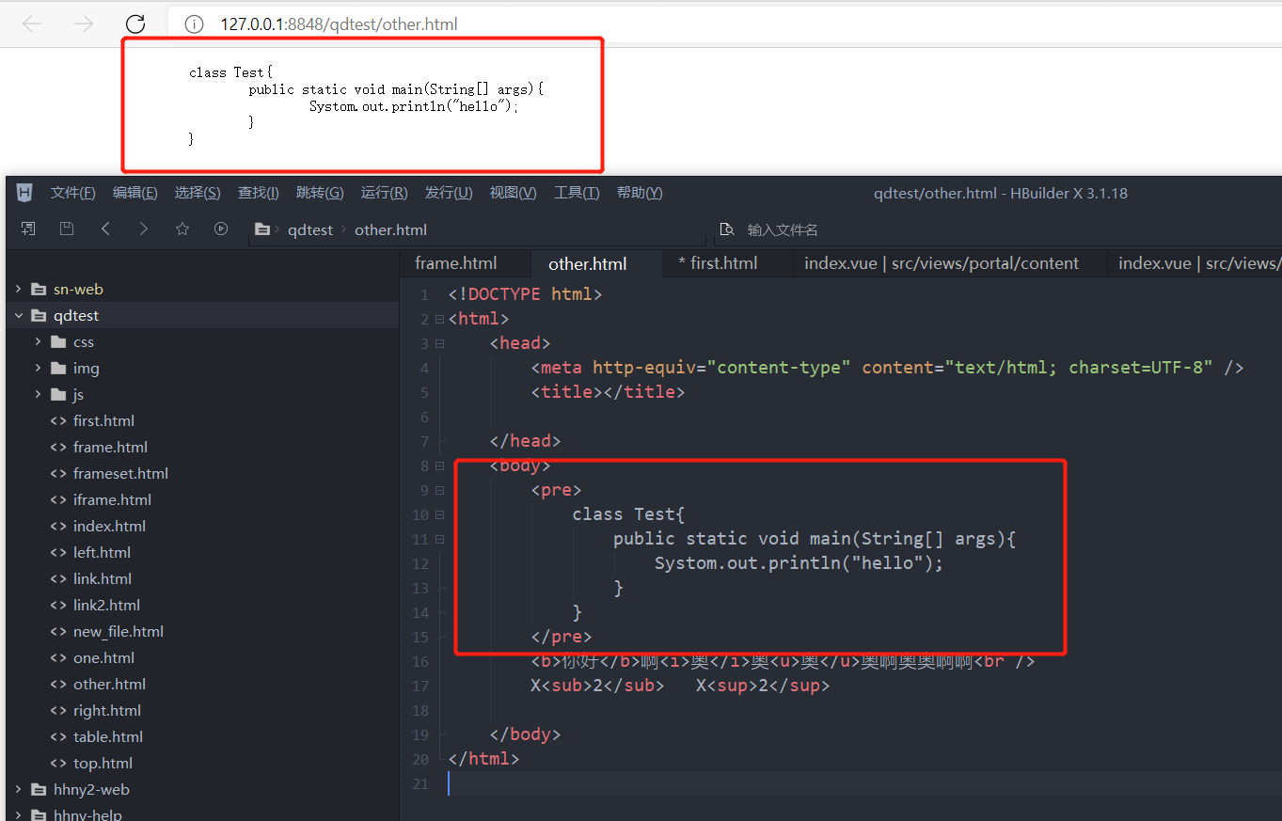Viewport: 1282px width, 821px height.
Task: Expand the img folder
Action: coord(38,368)
